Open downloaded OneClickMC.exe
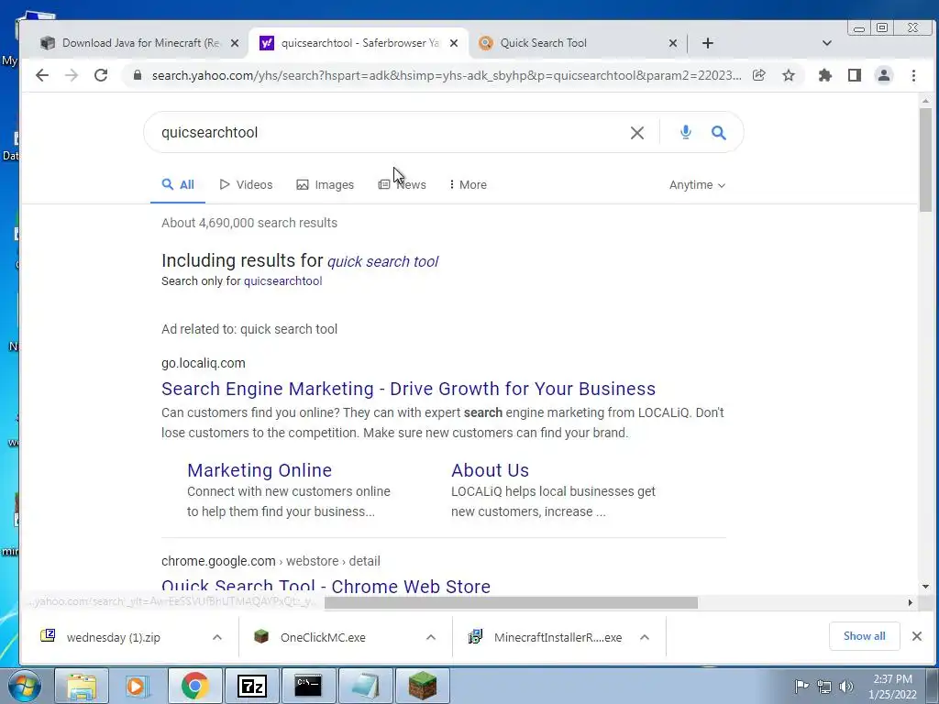Viewport: 939px width, 704px height. 323,638
